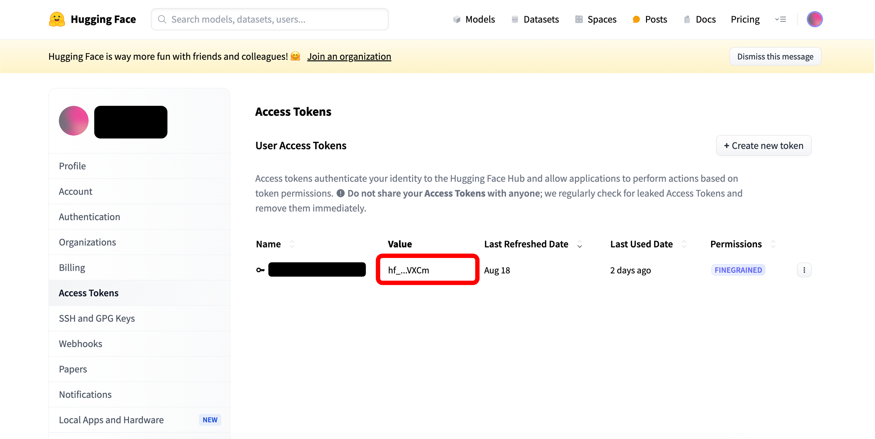Click the Datasets icon in navbar
Viewport: 875px width, 439px height.
[515, 19]
